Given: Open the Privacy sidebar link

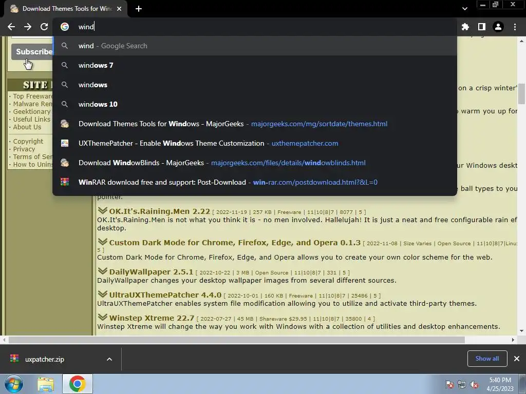Looking at the screenshot, I should coord(24,149).
